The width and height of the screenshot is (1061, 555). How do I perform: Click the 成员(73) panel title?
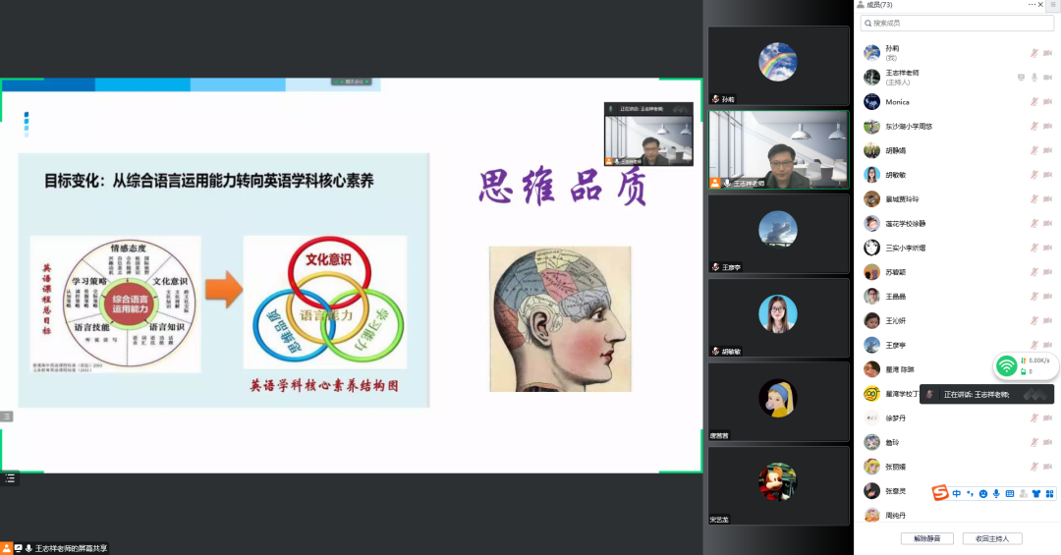tap(879, 5)
